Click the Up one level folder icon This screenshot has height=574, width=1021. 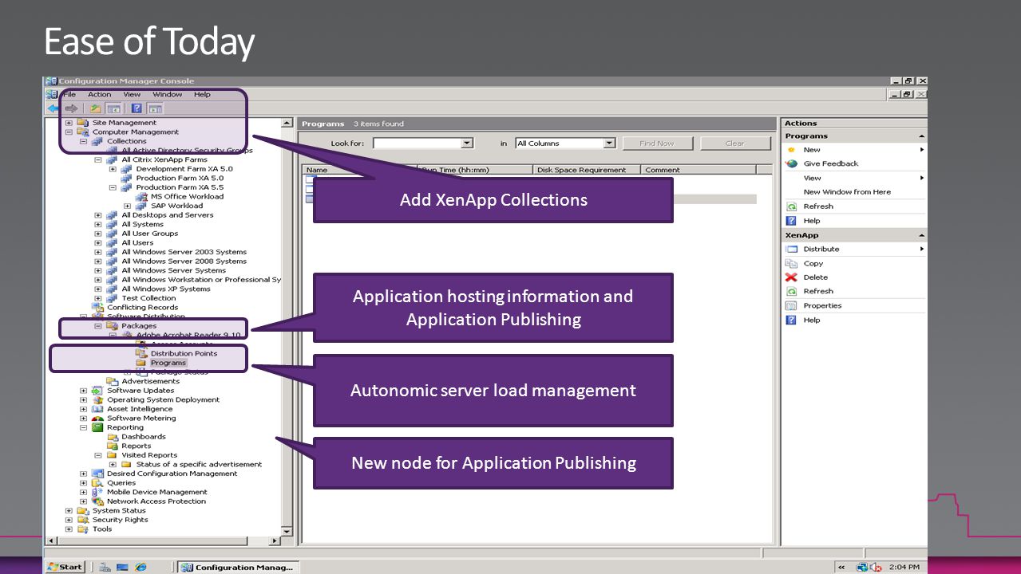tap(96, 108)
